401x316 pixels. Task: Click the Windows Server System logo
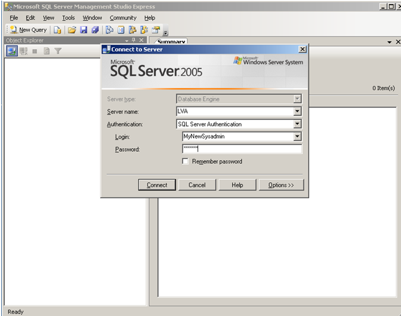tap(268, 61)
